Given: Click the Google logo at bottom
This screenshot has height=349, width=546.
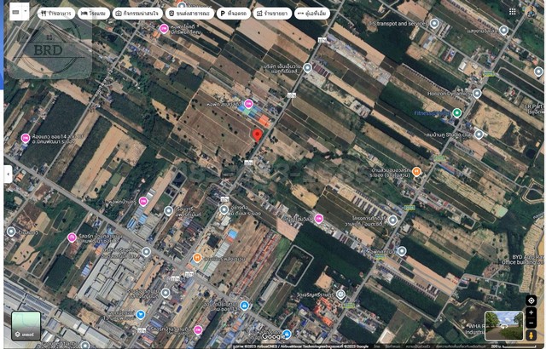Looking at the screenshot, I should (272, 336).
